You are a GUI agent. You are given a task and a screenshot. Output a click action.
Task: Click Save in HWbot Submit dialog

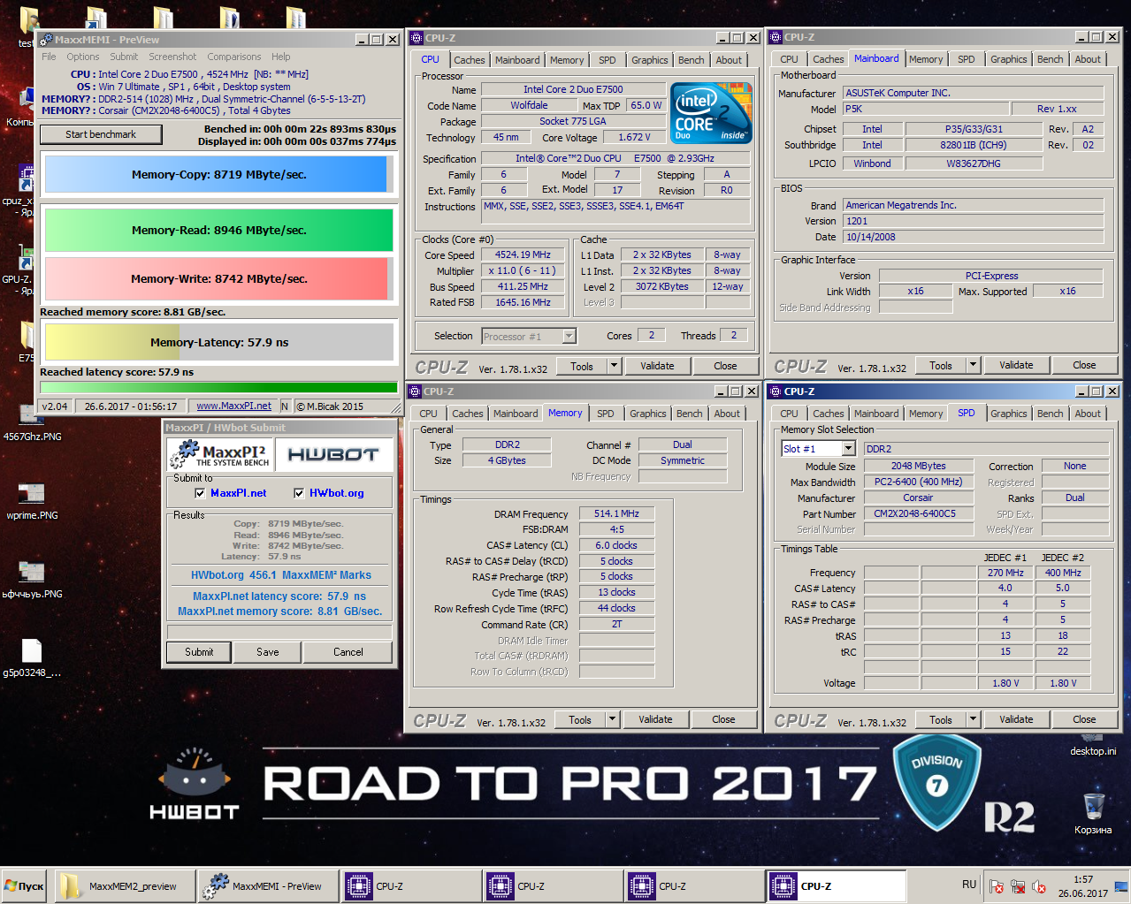pos(268,652)
